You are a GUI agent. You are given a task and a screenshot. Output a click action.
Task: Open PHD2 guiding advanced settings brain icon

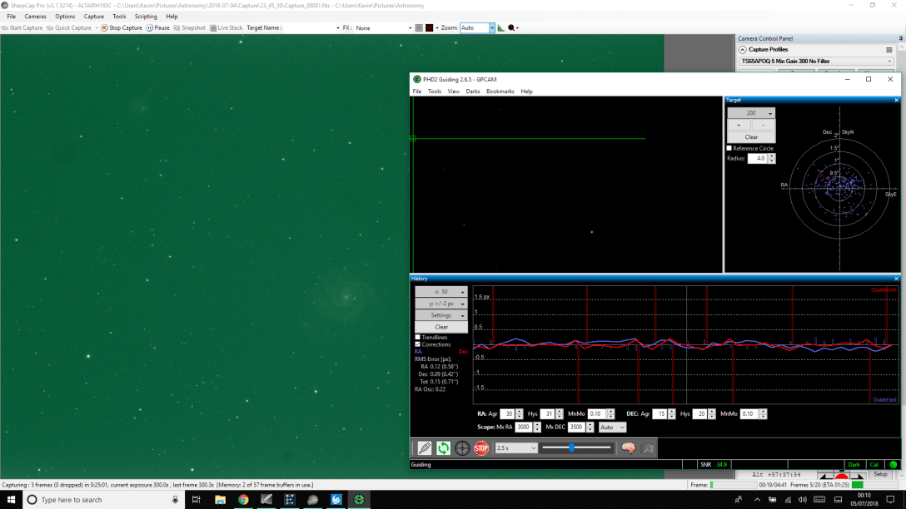[x=627, y=446]
